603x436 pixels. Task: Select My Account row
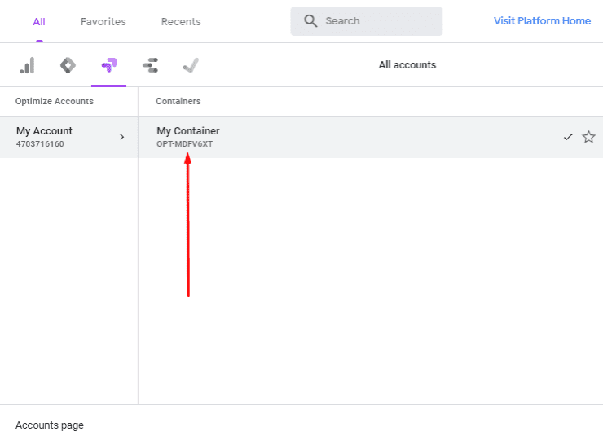coord(68,137)
